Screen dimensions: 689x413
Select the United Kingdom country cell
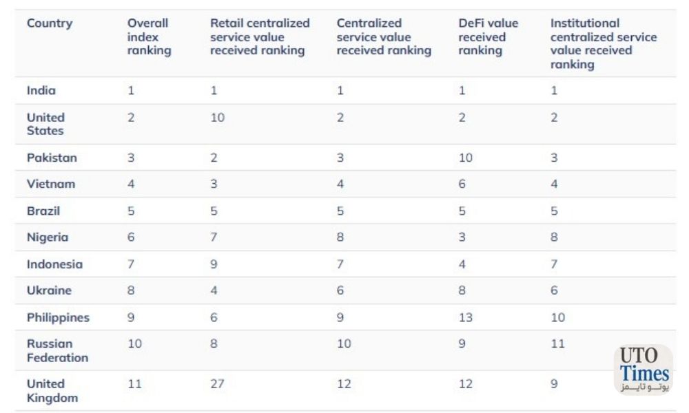pyautogui.click(x=52, y=390)
